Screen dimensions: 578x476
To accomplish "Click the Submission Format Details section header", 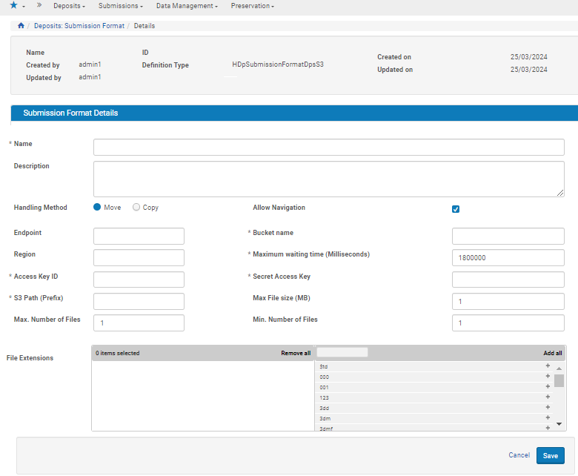I will [294, 113].
